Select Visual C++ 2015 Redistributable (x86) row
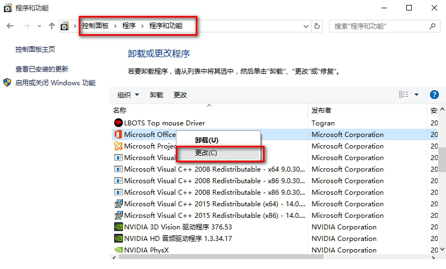446x269 pixels. pos(214,216)
